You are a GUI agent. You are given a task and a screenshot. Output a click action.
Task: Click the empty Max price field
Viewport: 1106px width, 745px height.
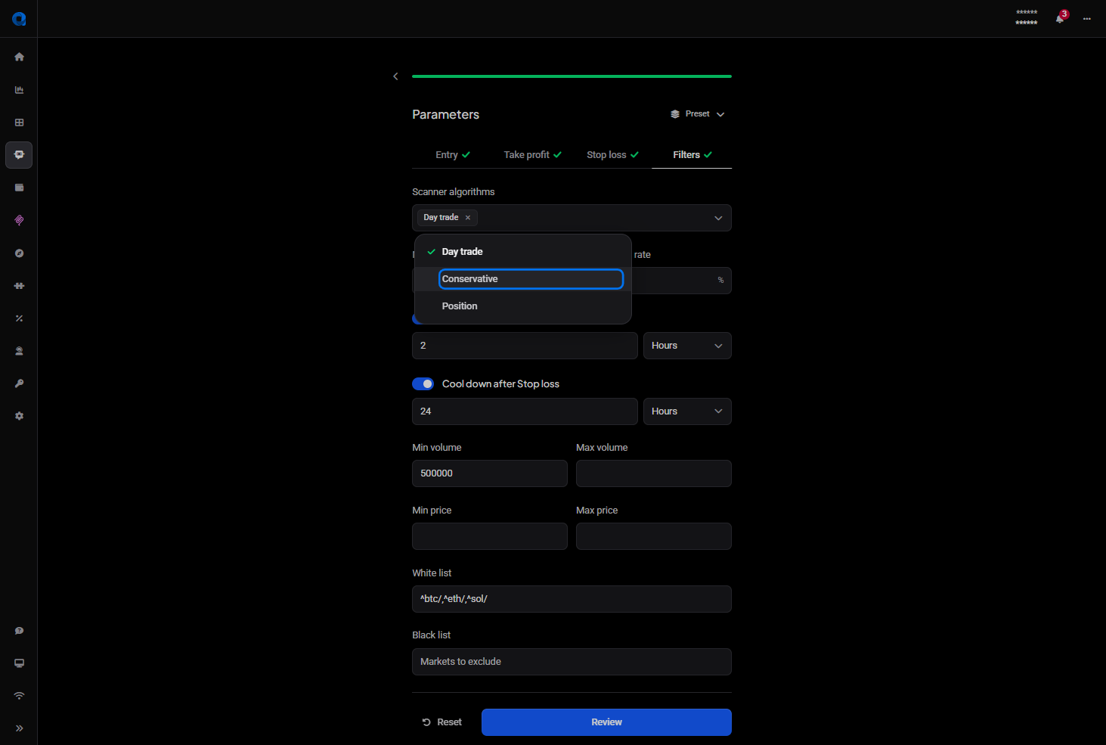(x=654, y=536)
